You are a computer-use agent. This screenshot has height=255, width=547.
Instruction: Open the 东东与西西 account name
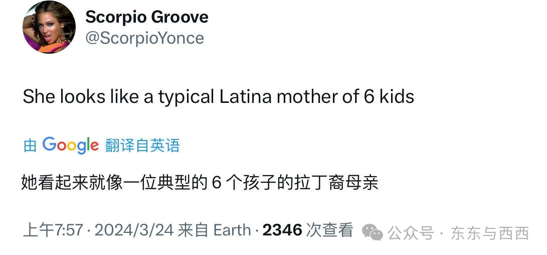490,233
